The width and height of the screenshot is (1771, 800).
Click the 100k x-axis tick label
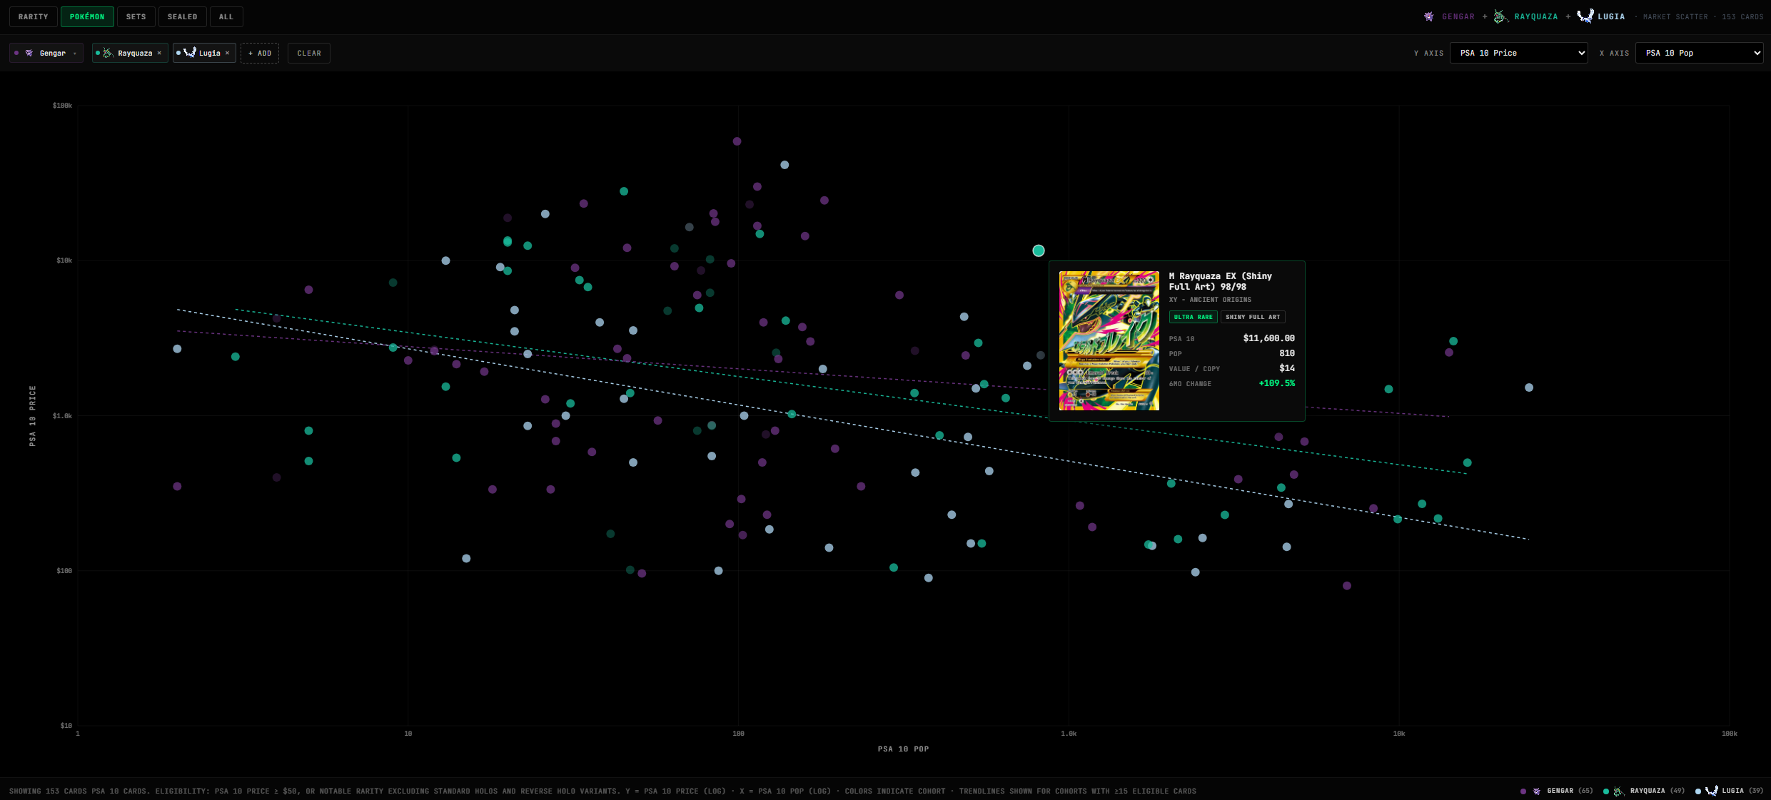coord(1729,734)
